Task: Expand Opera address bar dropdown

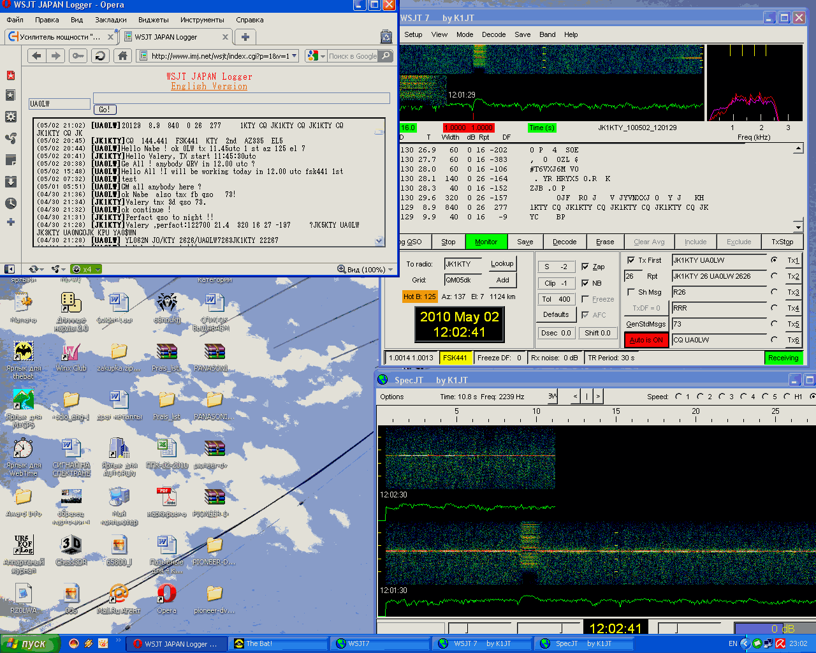Action: [295, 56]
